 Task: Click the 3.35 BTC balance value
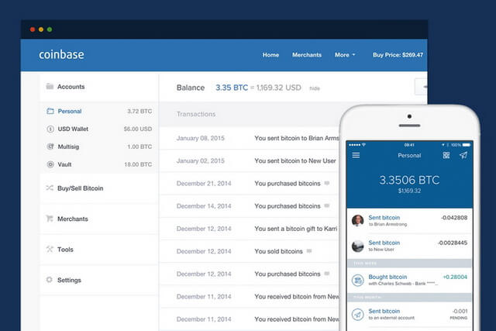(x=232, y=88)
